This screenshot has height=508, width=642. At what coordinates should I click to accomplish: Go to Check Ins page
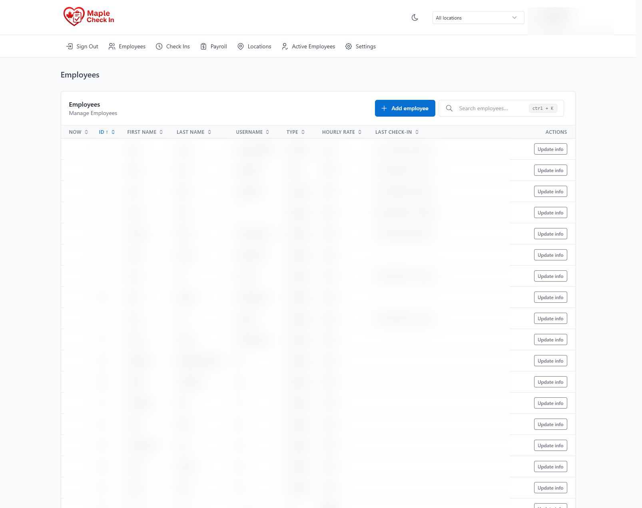pos(173,46)
